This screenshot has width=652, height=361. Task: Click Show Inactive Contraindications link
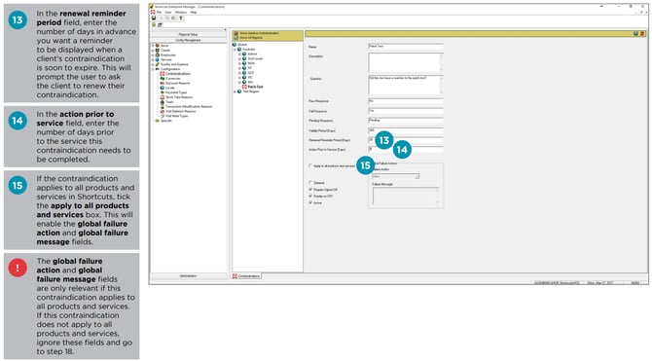coord(260,33)
